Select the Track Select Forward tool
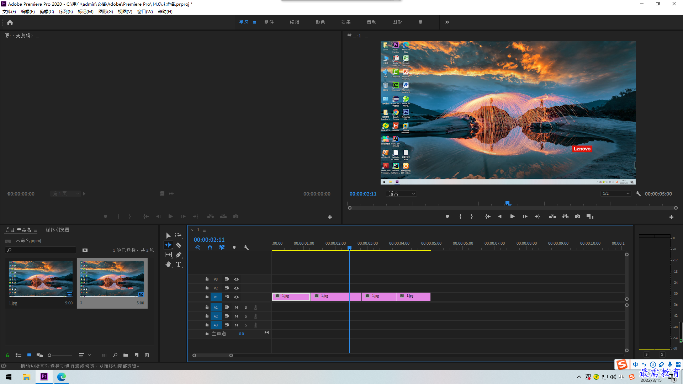683x384 pixels. point(179,236)
